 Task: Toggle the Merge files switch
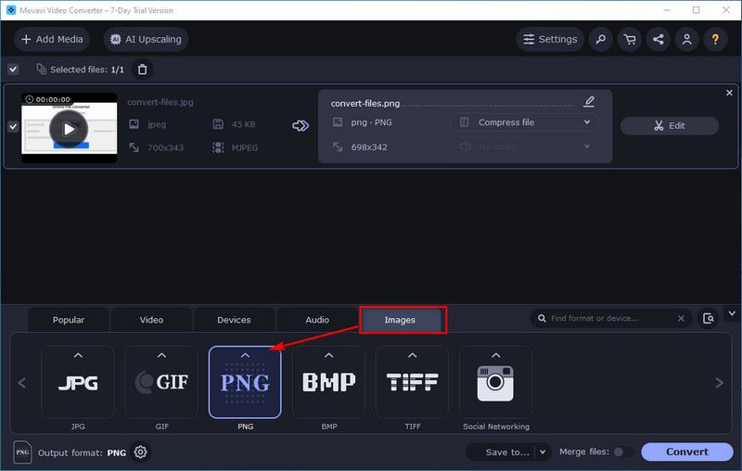622,452
